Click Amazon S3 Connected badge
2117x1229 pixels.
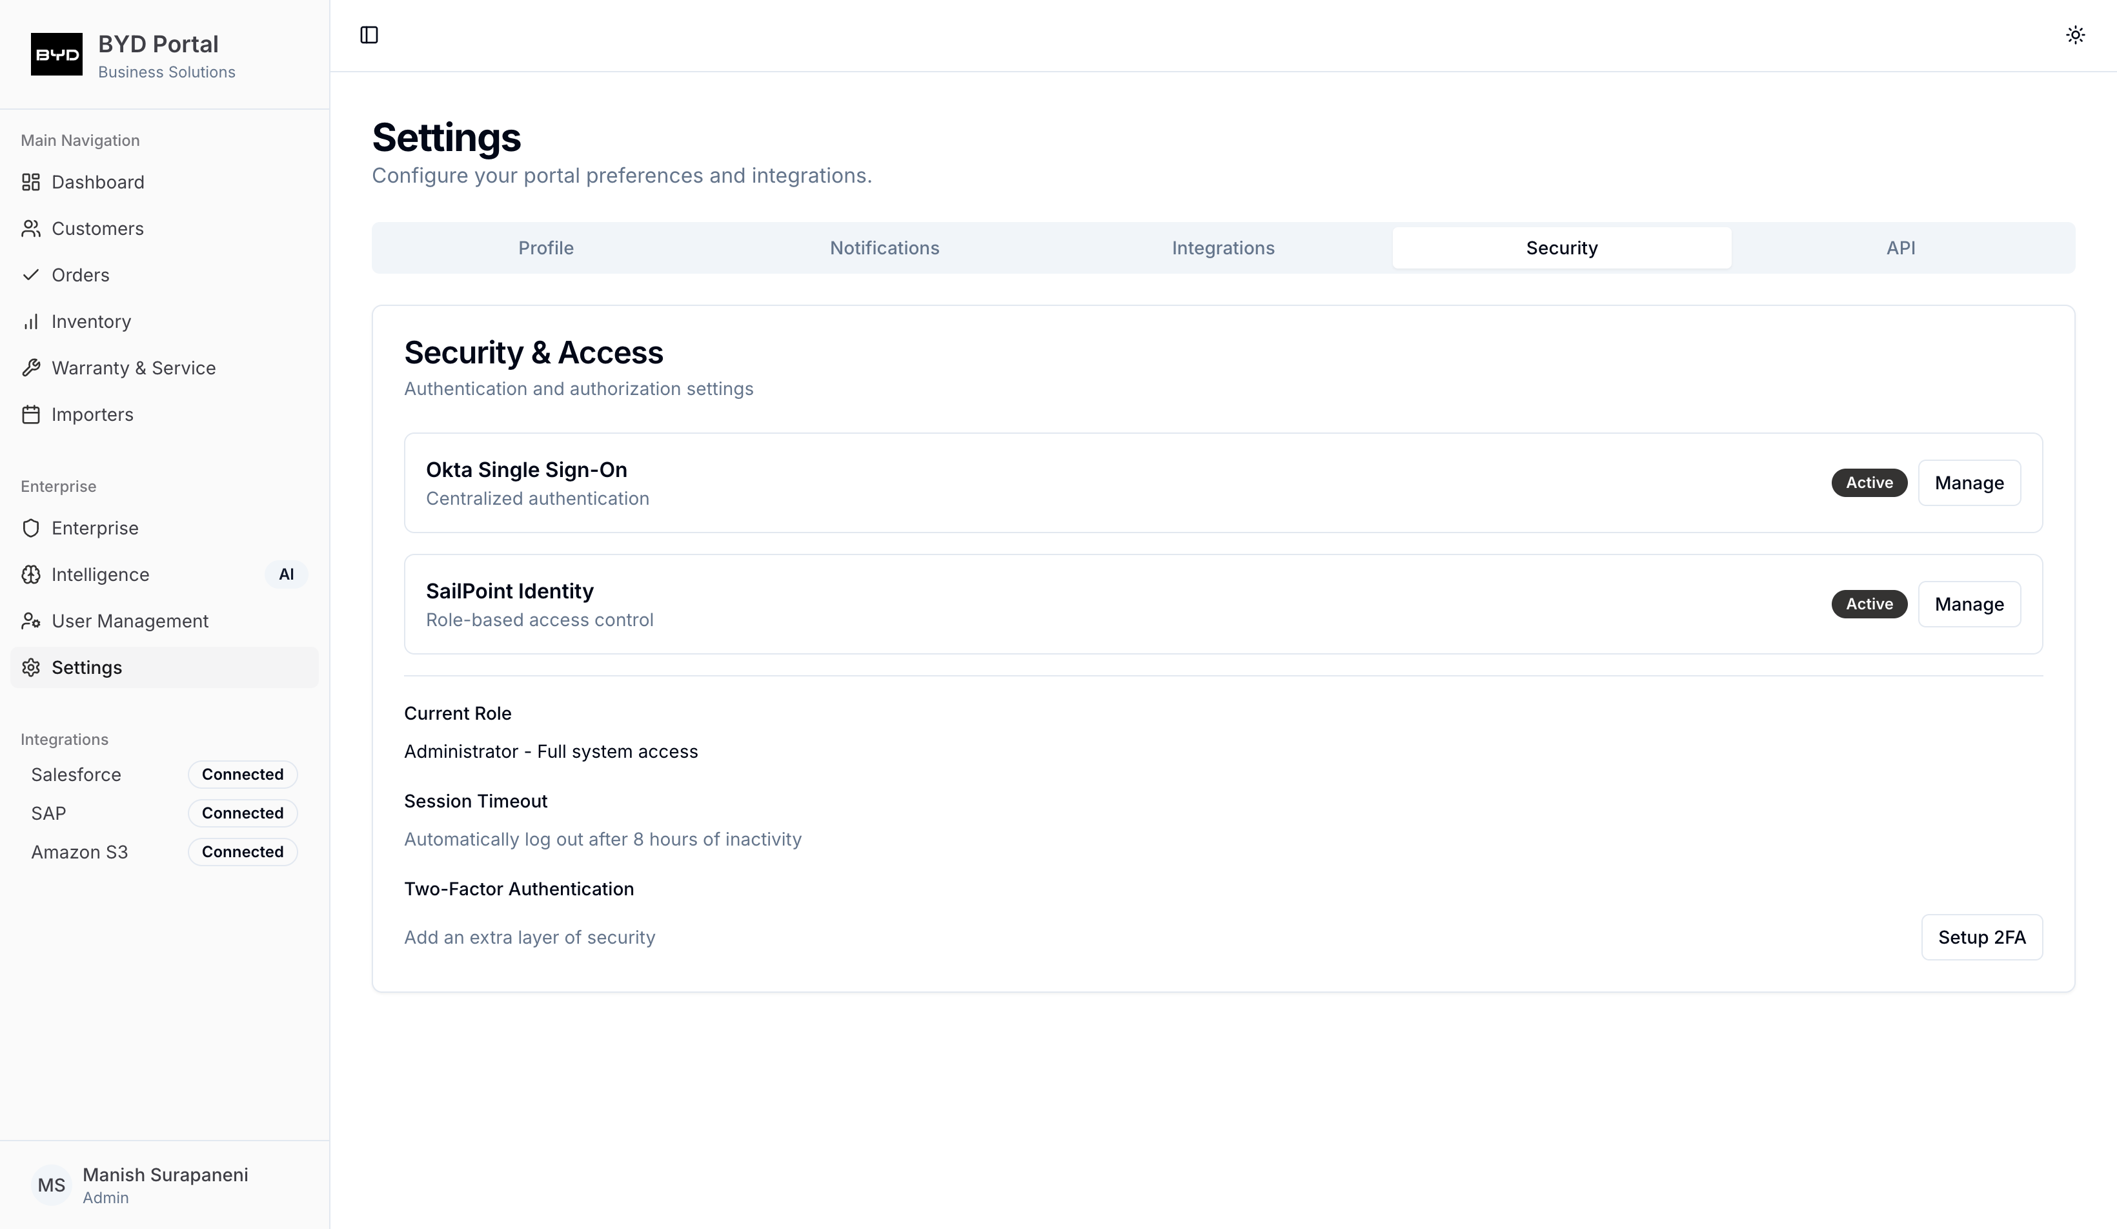click(243, 852)
